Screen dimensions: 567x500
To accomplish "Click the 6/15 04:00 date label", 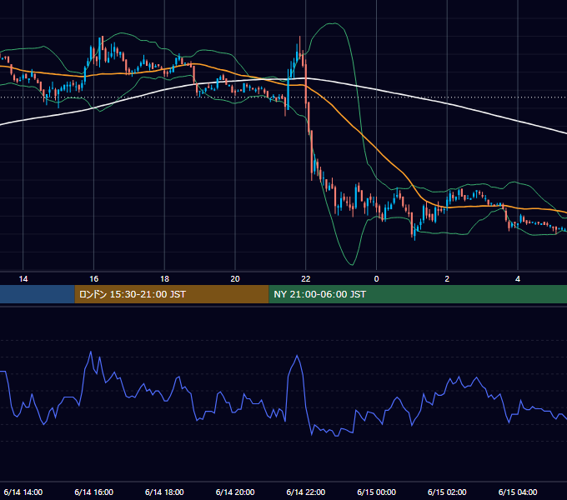I will click(518, 492).
